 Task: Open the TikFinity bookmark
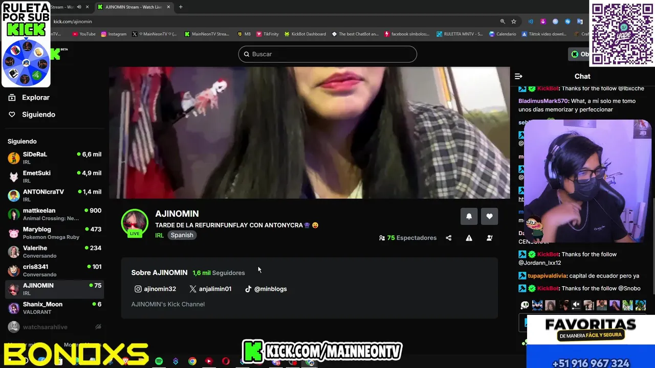268,34
